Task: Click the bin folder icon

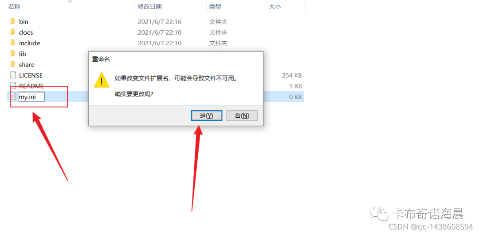Action: pos(13,21)
